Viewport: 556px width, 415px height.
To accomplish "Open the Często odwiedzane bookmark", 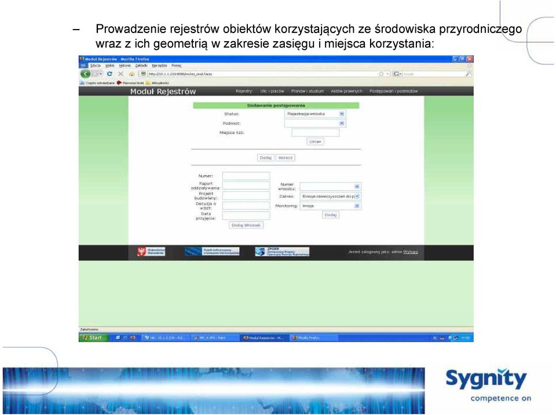I will [x=97, y=83].
